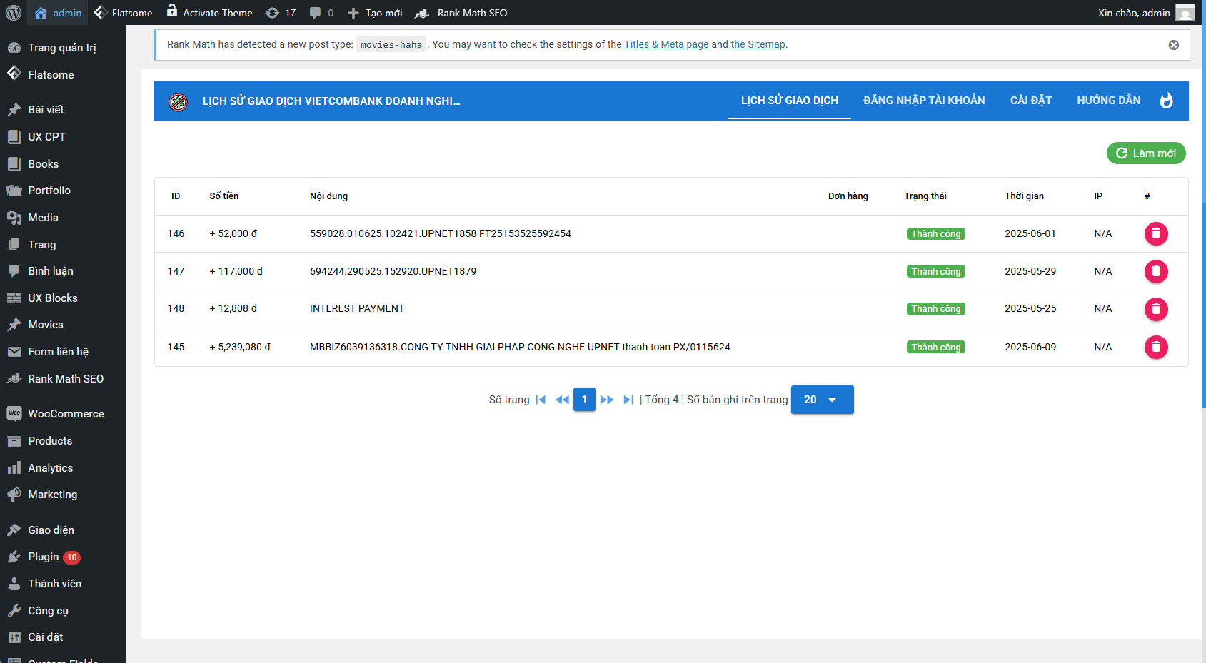Open the comments bubble in admin bar
Screen dimensions: 1206x663
[x=321, y=13]
